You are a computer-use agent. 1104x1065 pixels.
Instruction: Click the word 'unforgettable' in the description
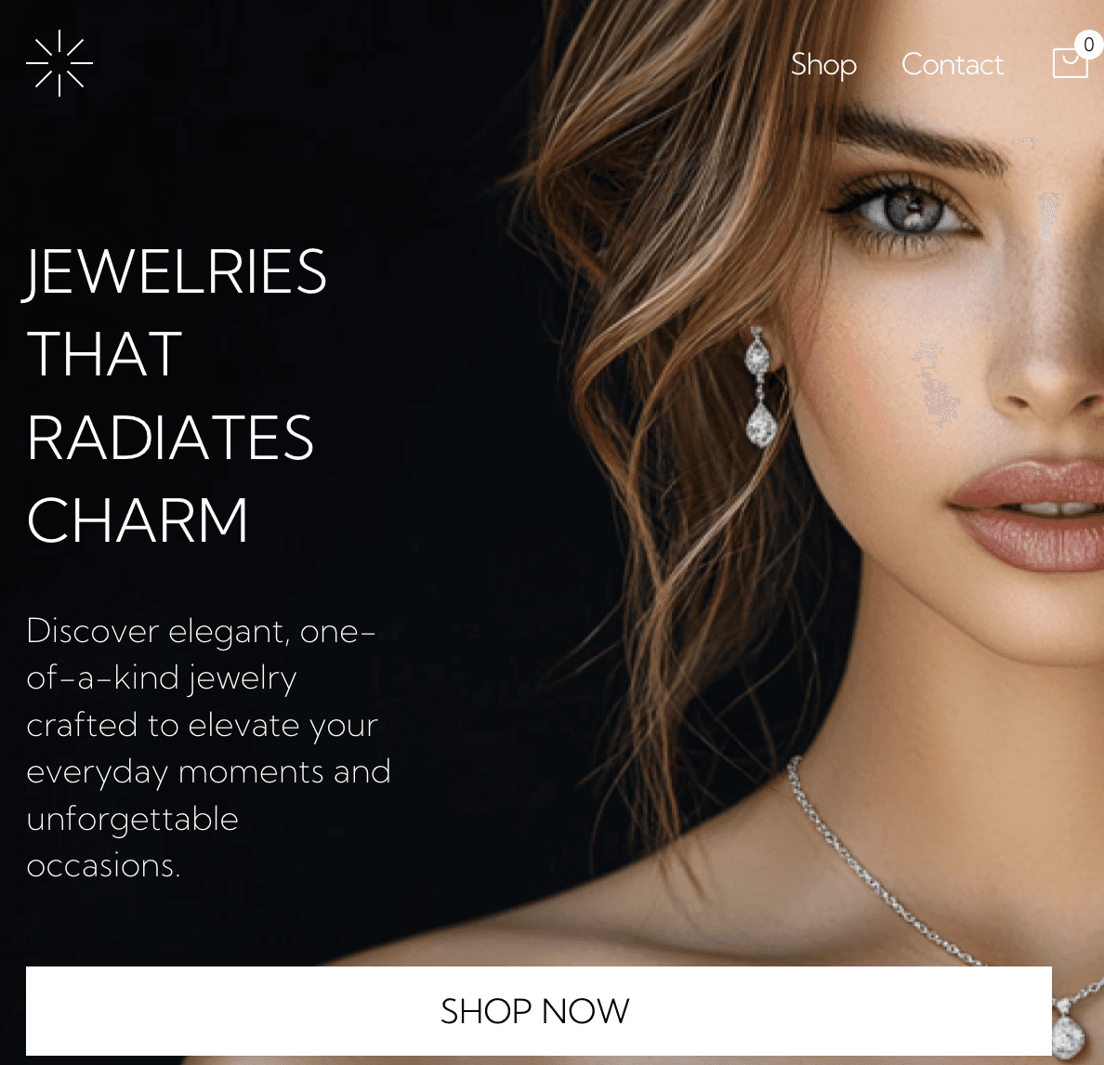132,819
